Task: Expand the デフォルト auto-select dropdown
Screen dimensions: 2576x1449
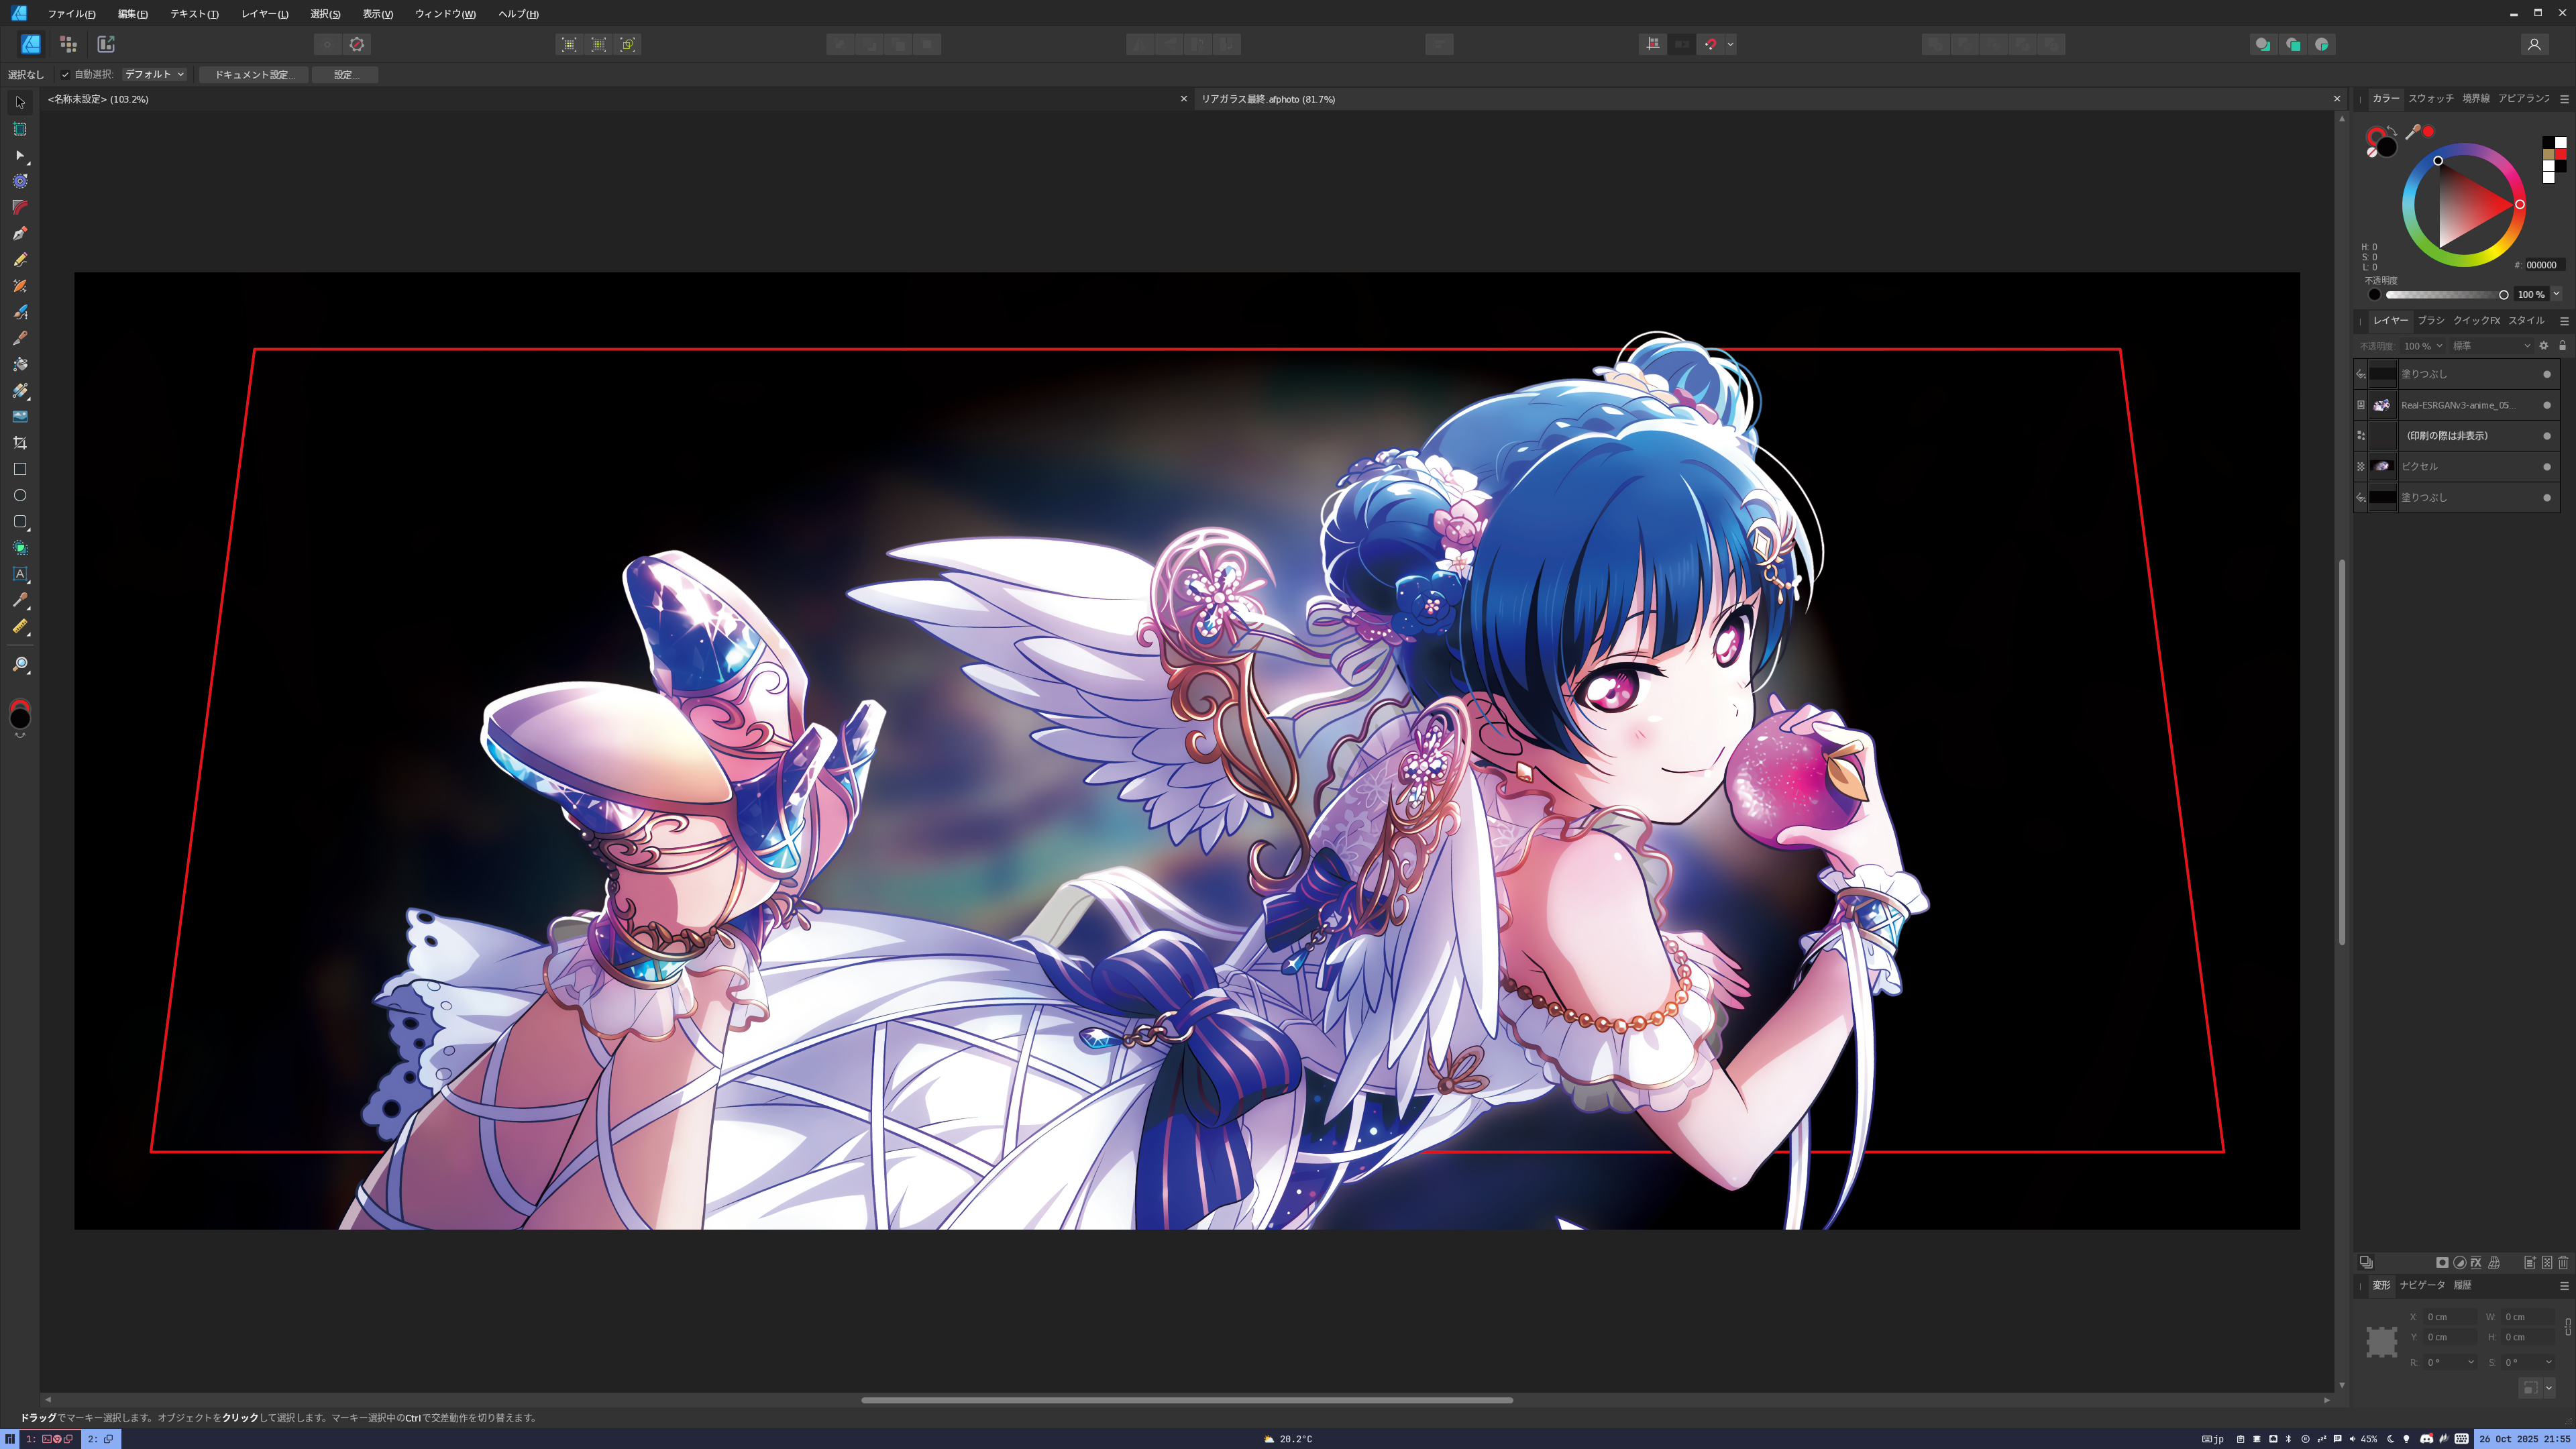Action: [155, 75]
